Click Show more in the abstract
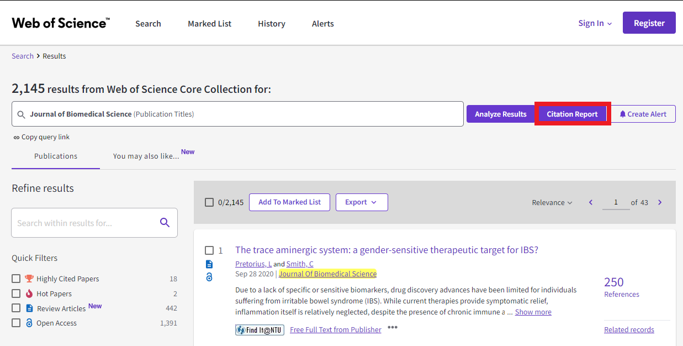 tap(533, 312)
